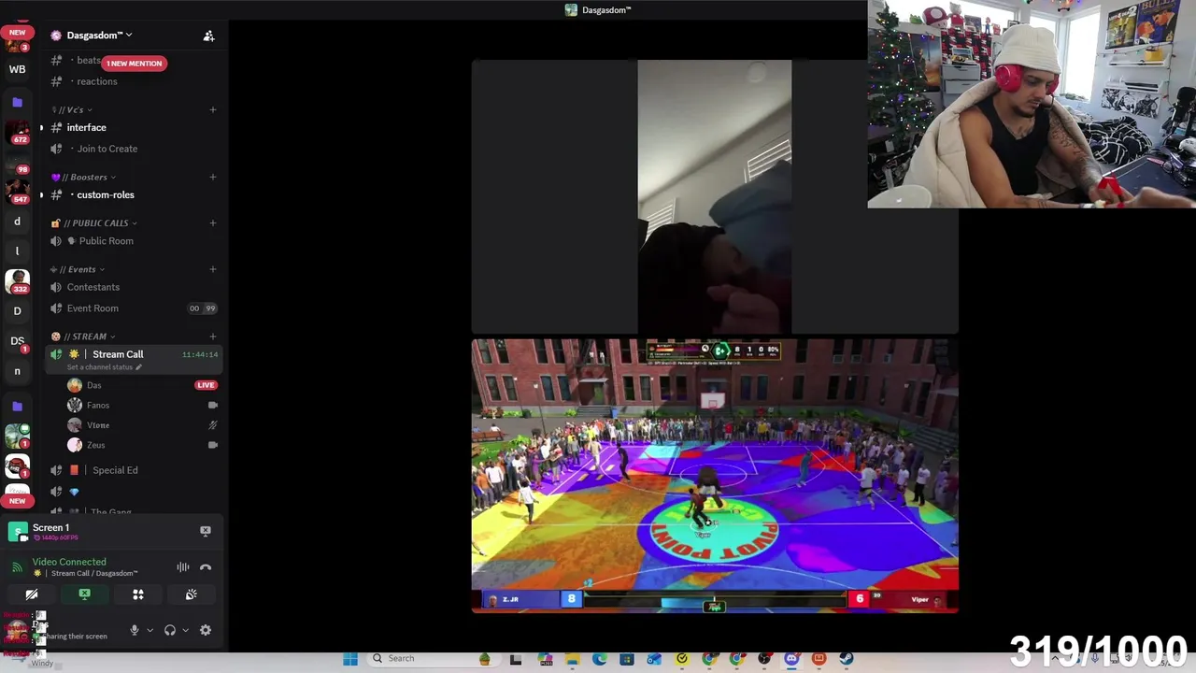Viewport: 1196px width, 673px height.
Task: Open microphone input options arrow
Action: tap(149, 630)
